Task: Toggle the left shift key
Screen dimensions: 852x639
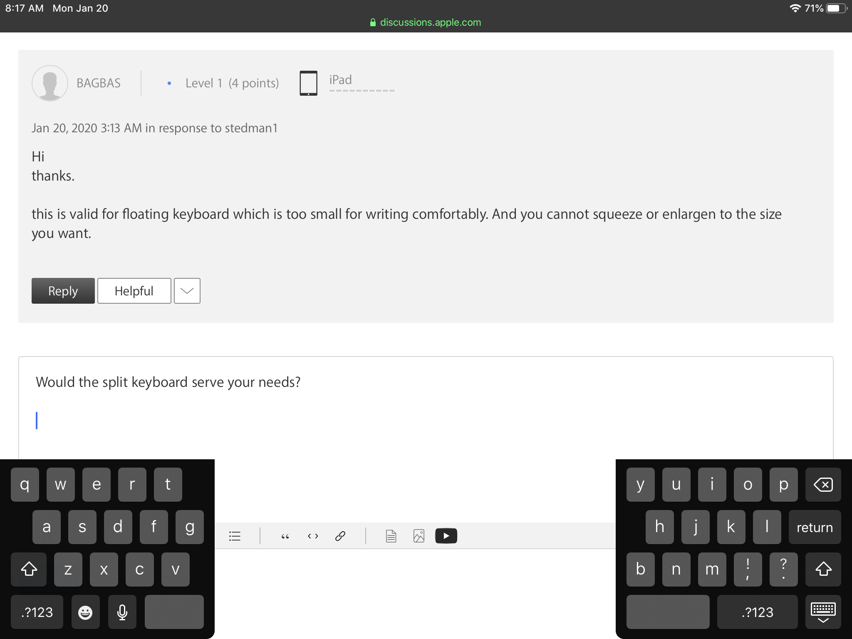Action: coord(29,569)
